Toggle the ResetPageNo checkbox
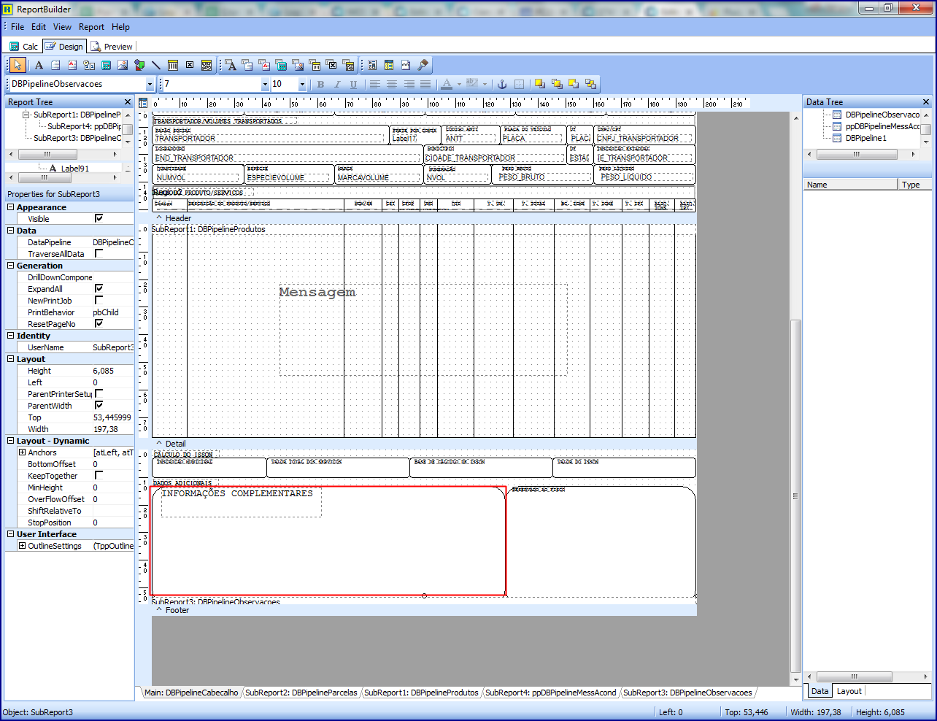This screenshot has width=937, height=721. click(99, 323)
